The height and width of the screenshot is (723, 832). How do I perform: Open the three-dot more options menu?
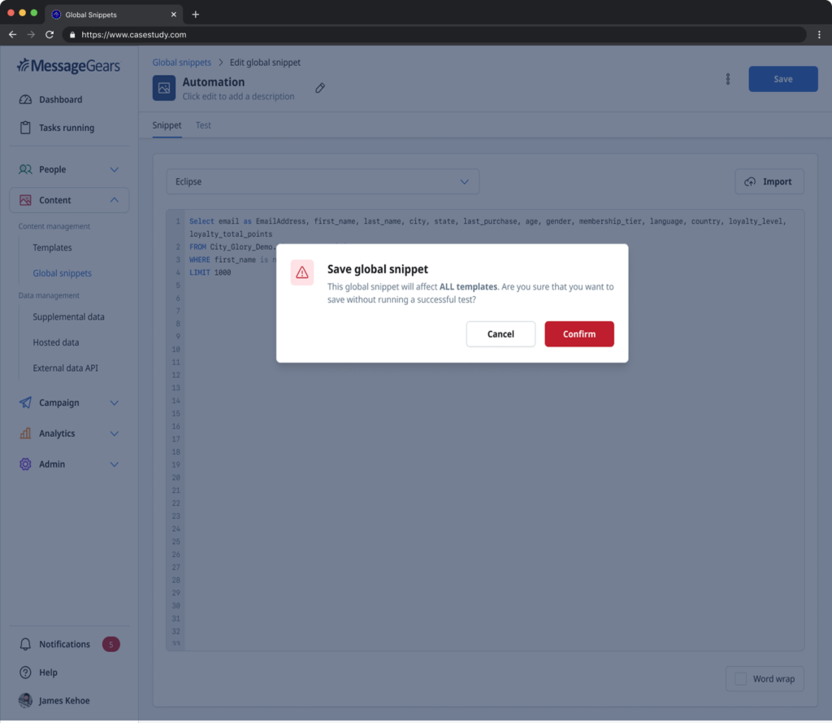click(x=728, y=79)
